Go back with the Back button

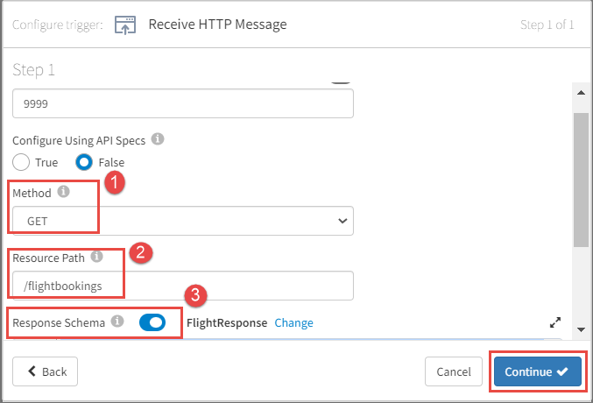click(45, 371)
